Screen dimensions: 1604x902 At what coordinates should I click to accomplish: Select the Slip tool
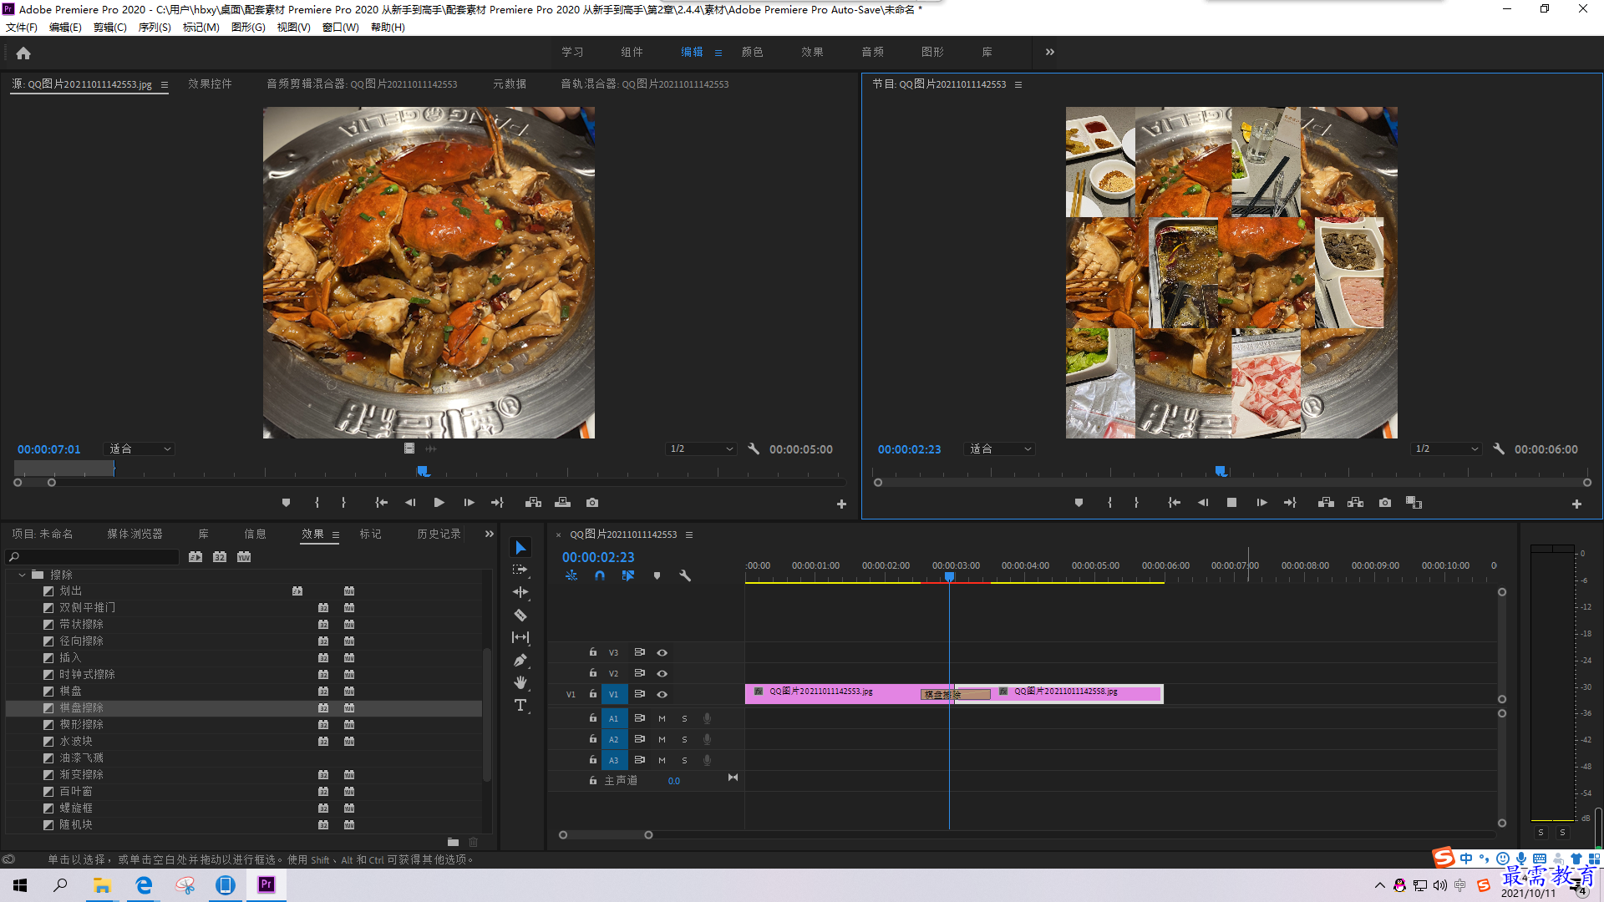520,637
